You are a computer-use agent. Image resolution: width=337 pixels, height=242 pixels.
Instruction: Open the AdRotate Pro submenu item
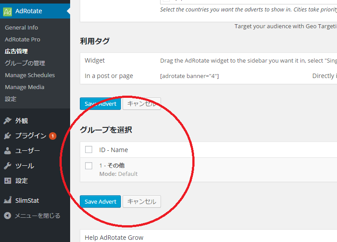22,39
